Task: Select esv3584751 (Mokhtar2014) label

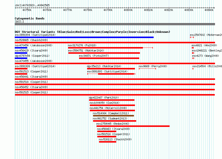Action: pos(86,51)
